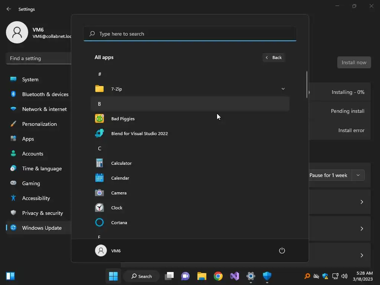380x285 pixels.
Task: Select Gaming in Settings sidebar
Action: coord(39,183)
